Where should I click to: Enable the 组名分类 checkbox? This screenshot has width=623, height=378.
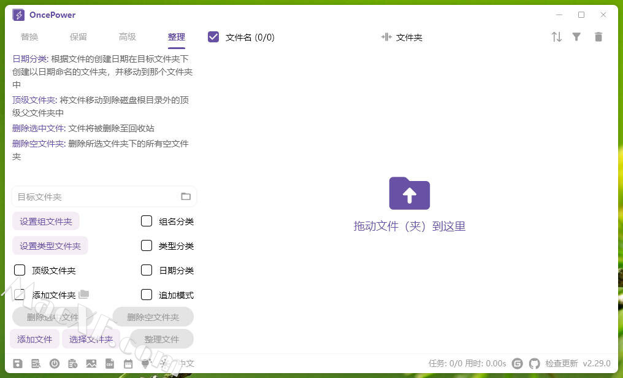click(147, 221)
